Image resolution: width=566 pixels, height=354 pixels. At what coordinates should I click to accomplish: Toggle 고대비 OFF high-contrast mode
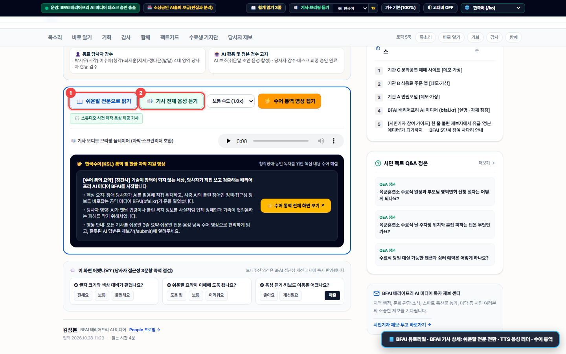point(440,8)
